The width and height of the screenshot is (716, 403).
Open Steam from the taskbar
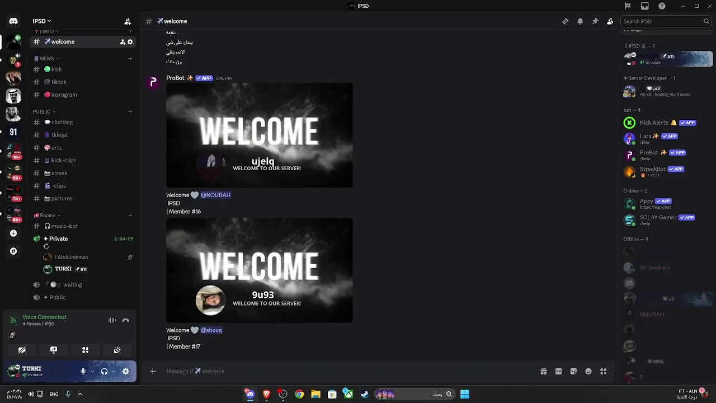(x=365, y=394)
